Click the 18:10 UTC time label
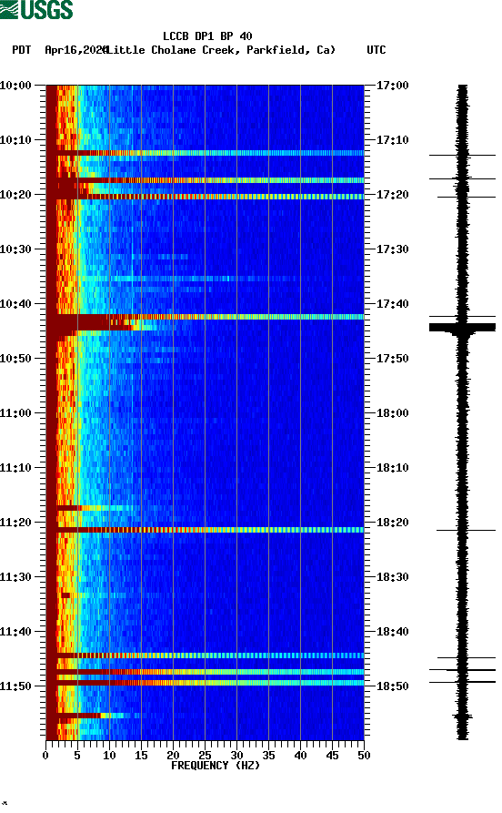This screenshot has height=813, width=502. click(x=392, y=468)
